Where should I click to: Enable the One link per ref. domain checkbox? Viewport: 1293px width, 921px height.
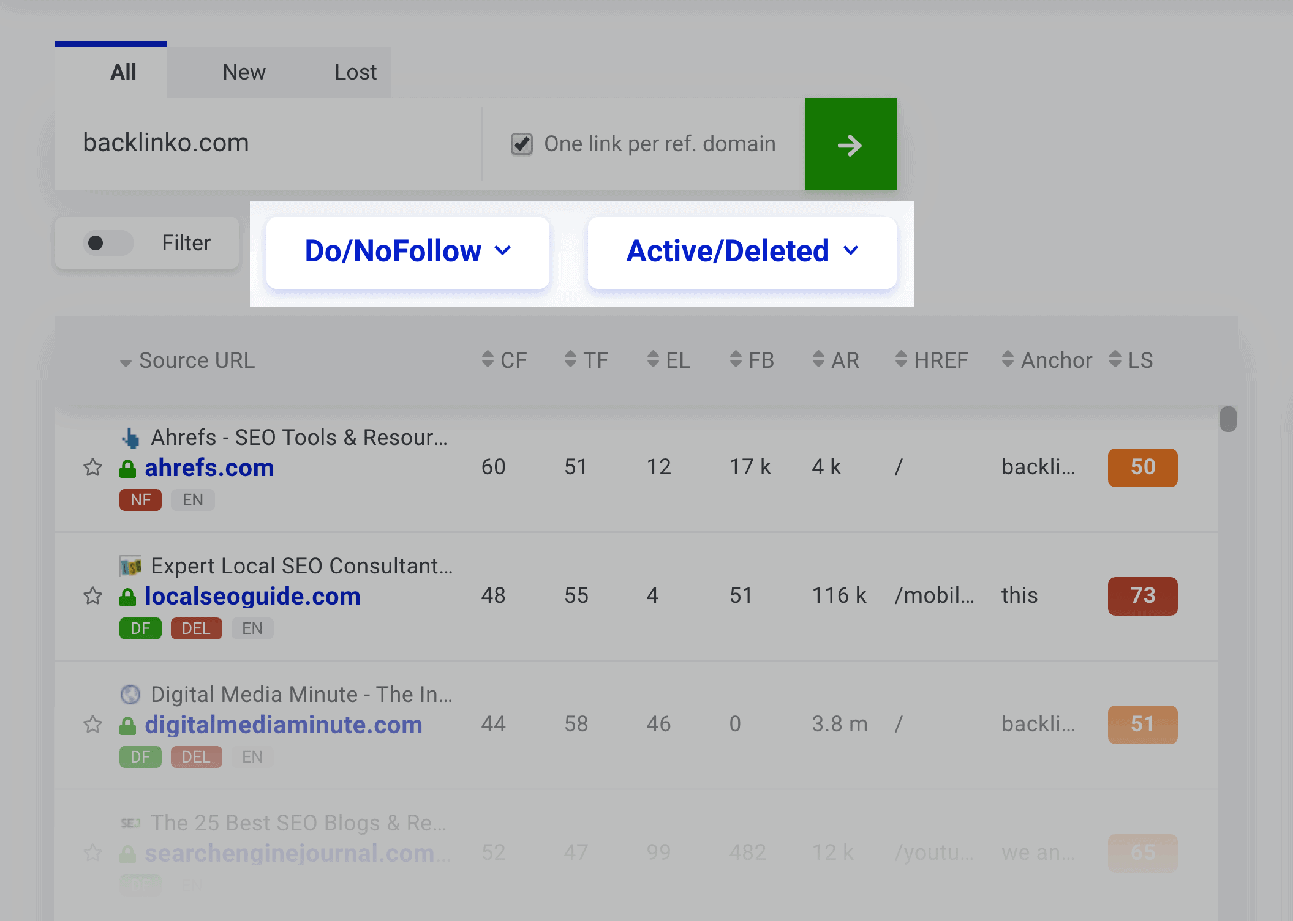coord(522,143)
